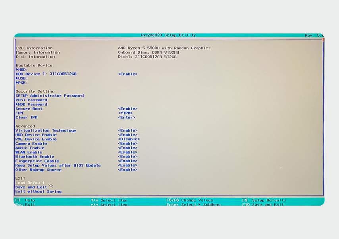Click the Advanced section heading
The image size is (339, 239).
pyautogui.click(x=25, y=126)
